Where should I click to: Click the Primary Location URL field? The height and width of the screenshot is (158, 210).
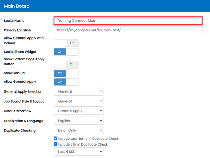128,30
